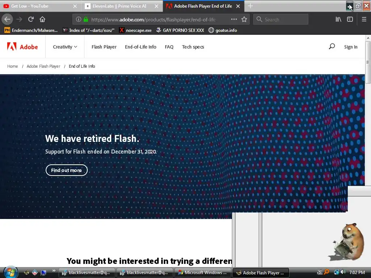Click Sign In
371x278 pixels.
click(x=351, y=47)
